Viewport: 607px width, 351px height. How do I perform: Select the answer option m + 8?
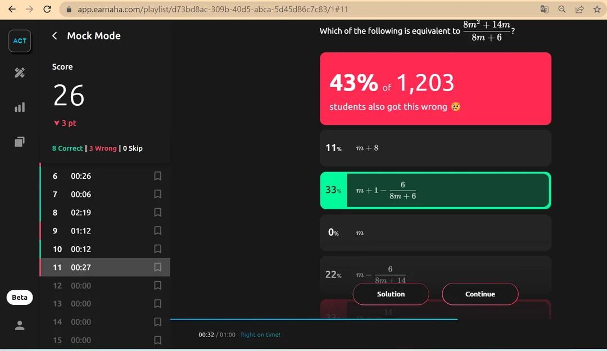[x=435, y=148]
